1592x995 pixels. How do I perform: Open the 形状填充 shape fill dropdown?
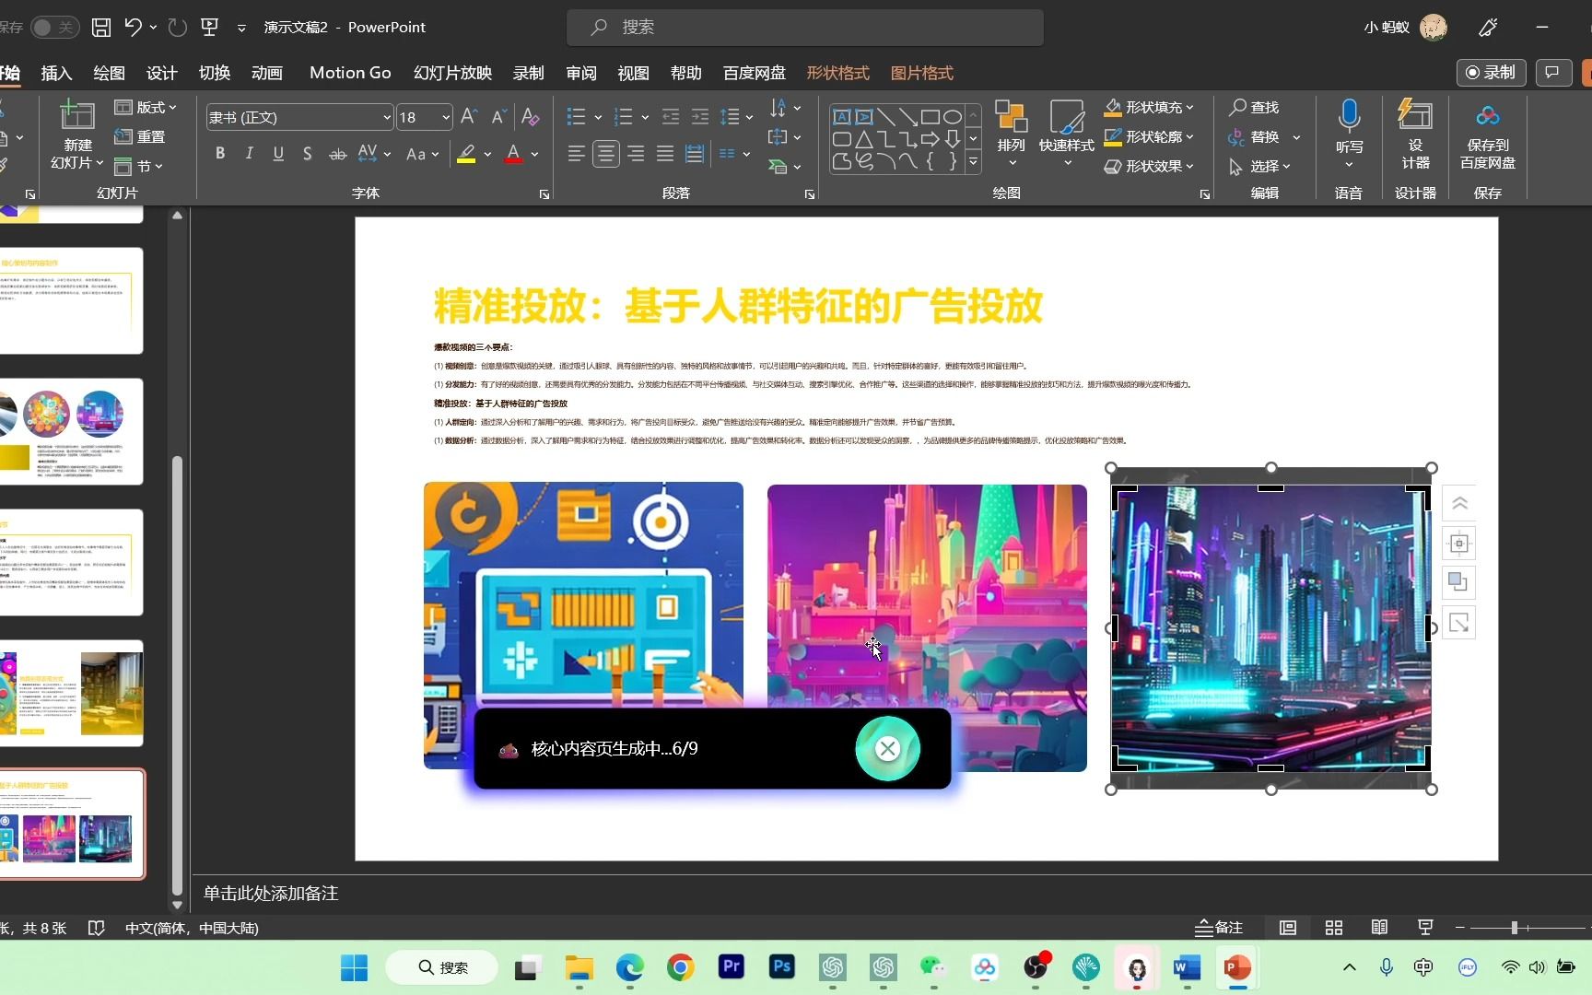[x=1148, y=108]
